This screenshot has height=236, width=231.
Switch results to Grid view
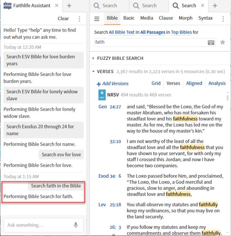click(x=156, y=83)
